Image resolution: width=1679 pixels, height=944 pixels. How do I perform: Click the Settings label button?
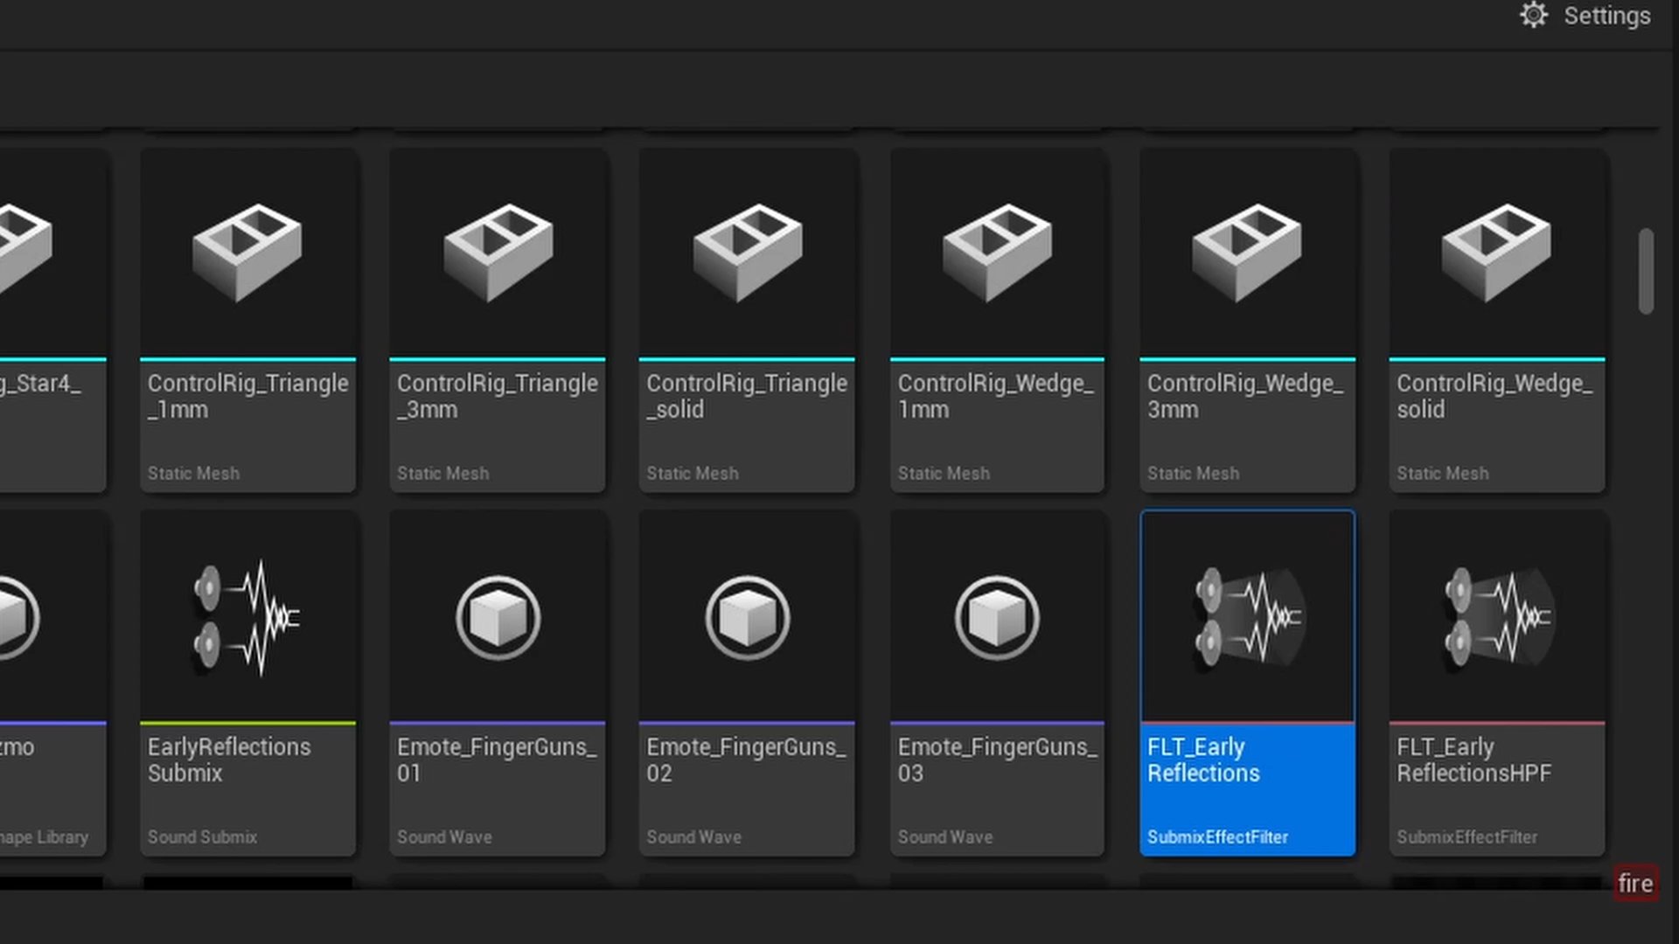pyautogui.click(x=1606, y=16)
